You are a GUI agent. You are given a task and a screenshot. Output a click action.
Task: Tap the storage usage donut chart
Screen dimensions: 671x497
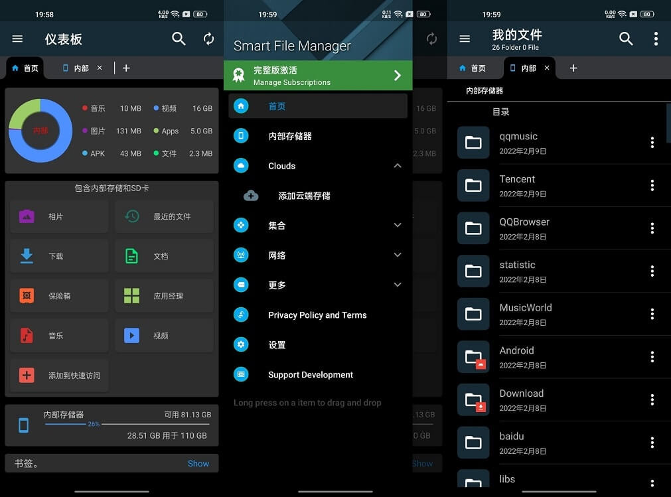click(40, 131)
